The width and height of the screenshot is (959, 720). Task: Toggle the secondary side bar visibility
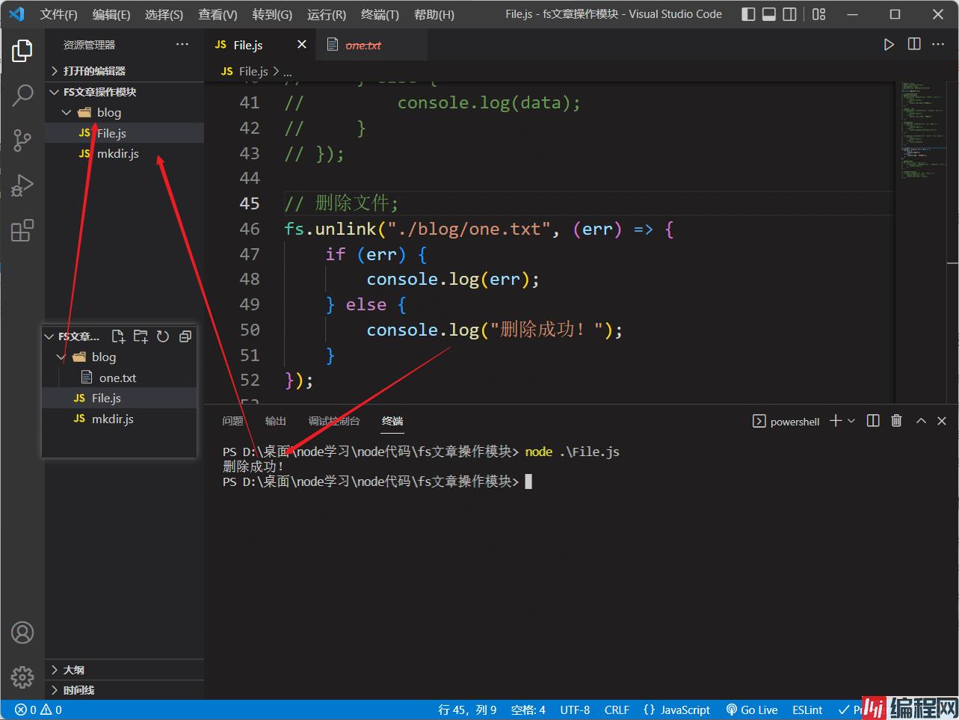tap(790, 14)
